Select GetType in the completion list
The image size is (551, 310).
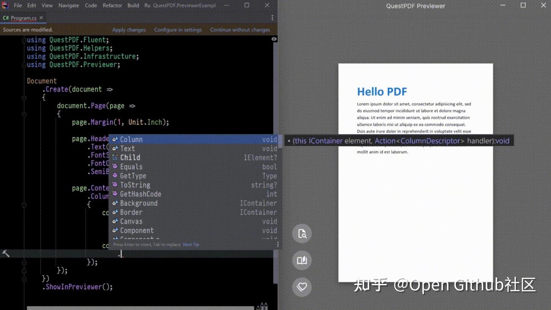[x=194, y=176]
